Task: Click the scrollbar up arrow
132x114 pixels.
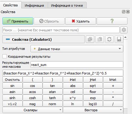Action: (125, 37)
